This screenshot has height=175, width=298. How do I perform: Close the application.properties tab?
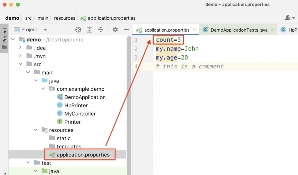[194, 30]
